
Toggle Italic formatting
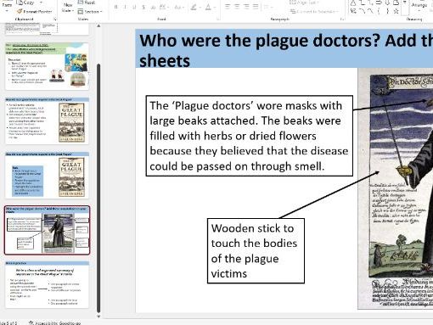pyautogui.click(x=125, y=7)
